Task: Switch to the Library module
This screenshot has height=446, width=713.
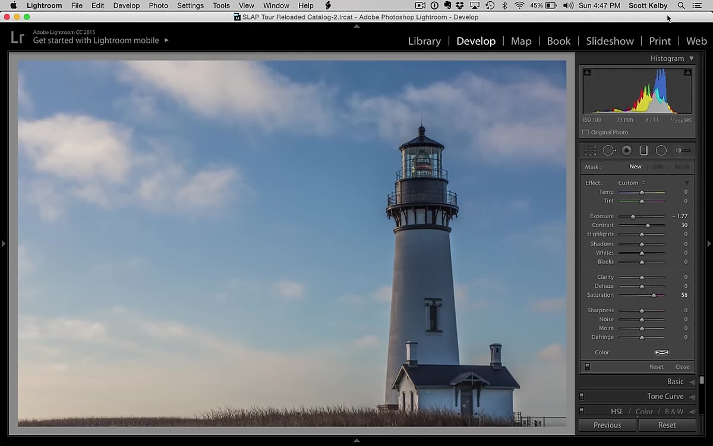Action: click(x=424, y=41)
